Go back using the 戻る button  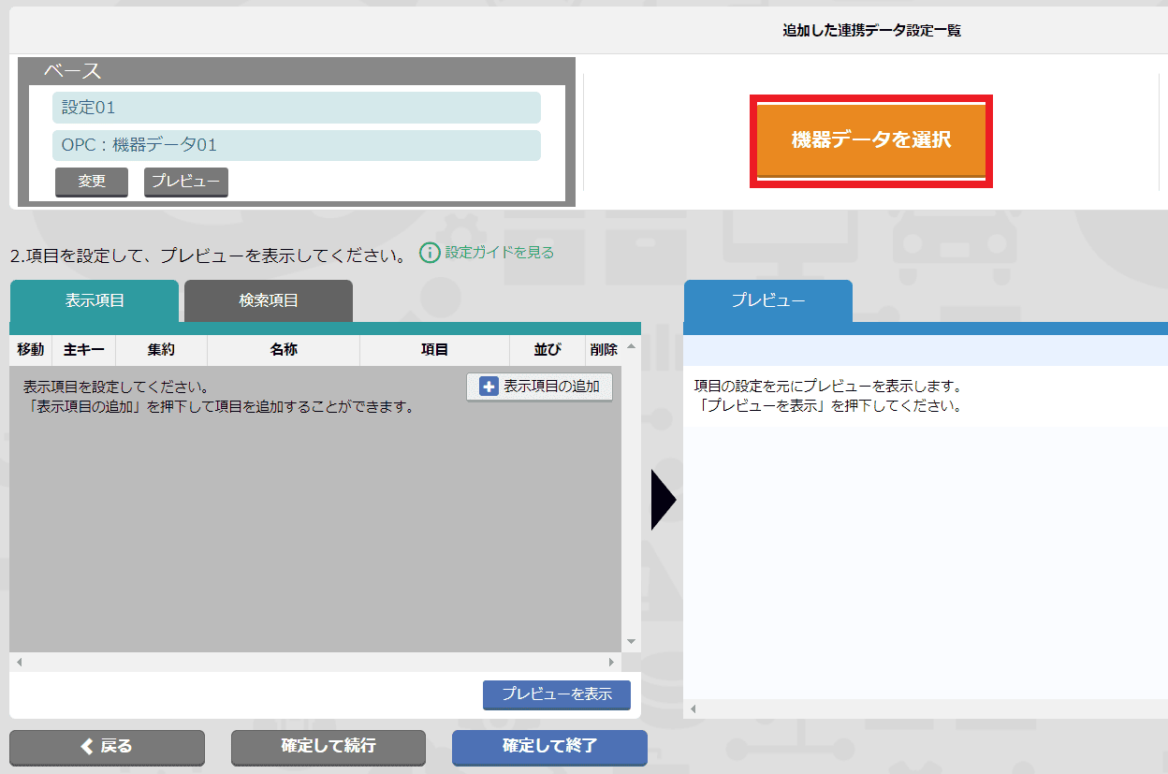pos(107,748)
